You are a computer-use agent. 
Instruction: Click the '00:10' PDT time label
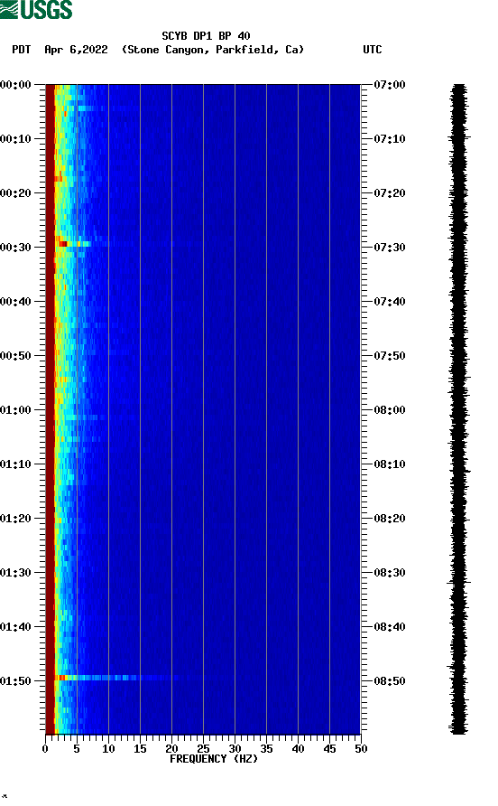pos(15,139)
